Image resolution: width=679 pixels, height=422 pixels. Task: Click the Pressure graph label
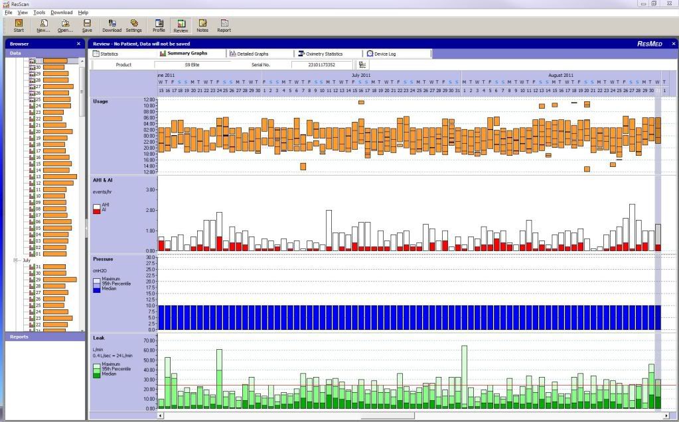(x=103, y=259)
